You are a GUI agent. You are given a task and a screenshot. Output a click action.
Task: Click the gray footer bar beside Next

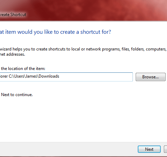click(69, 149)
